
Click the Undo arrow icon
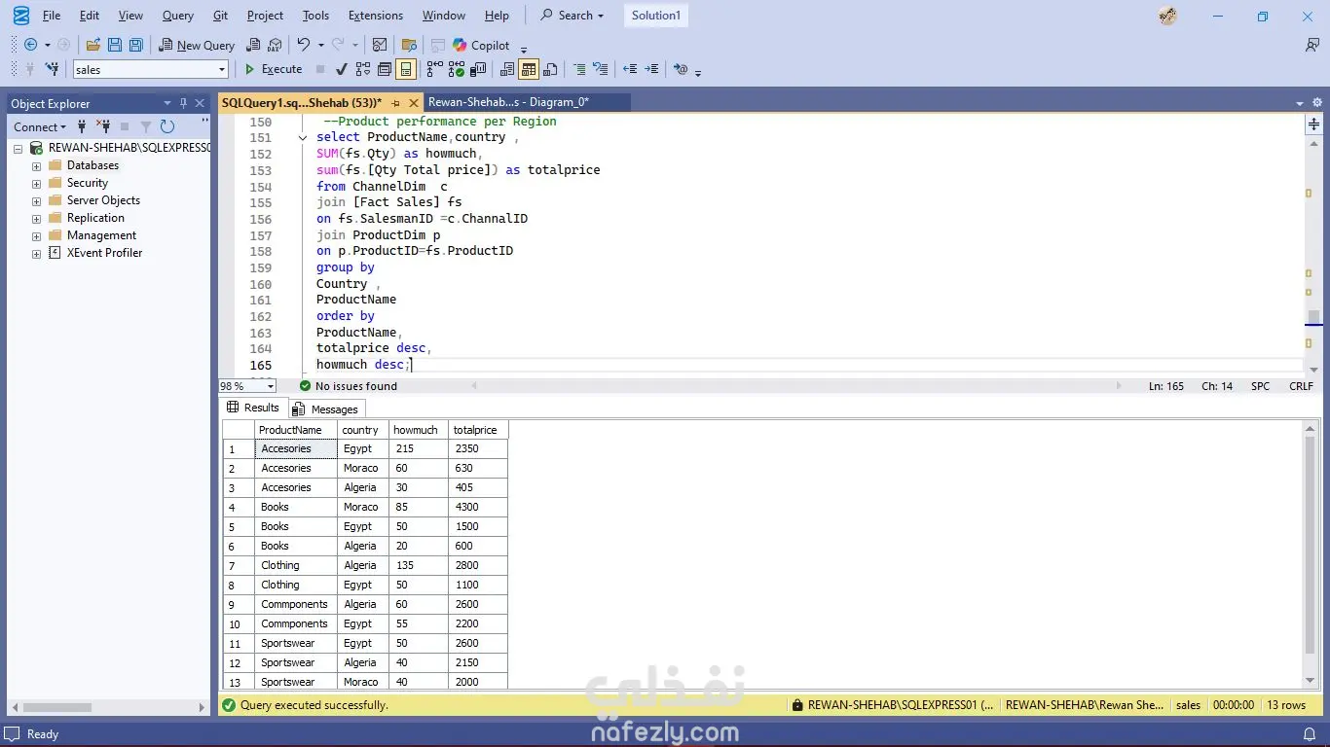(x=304, y=45)
